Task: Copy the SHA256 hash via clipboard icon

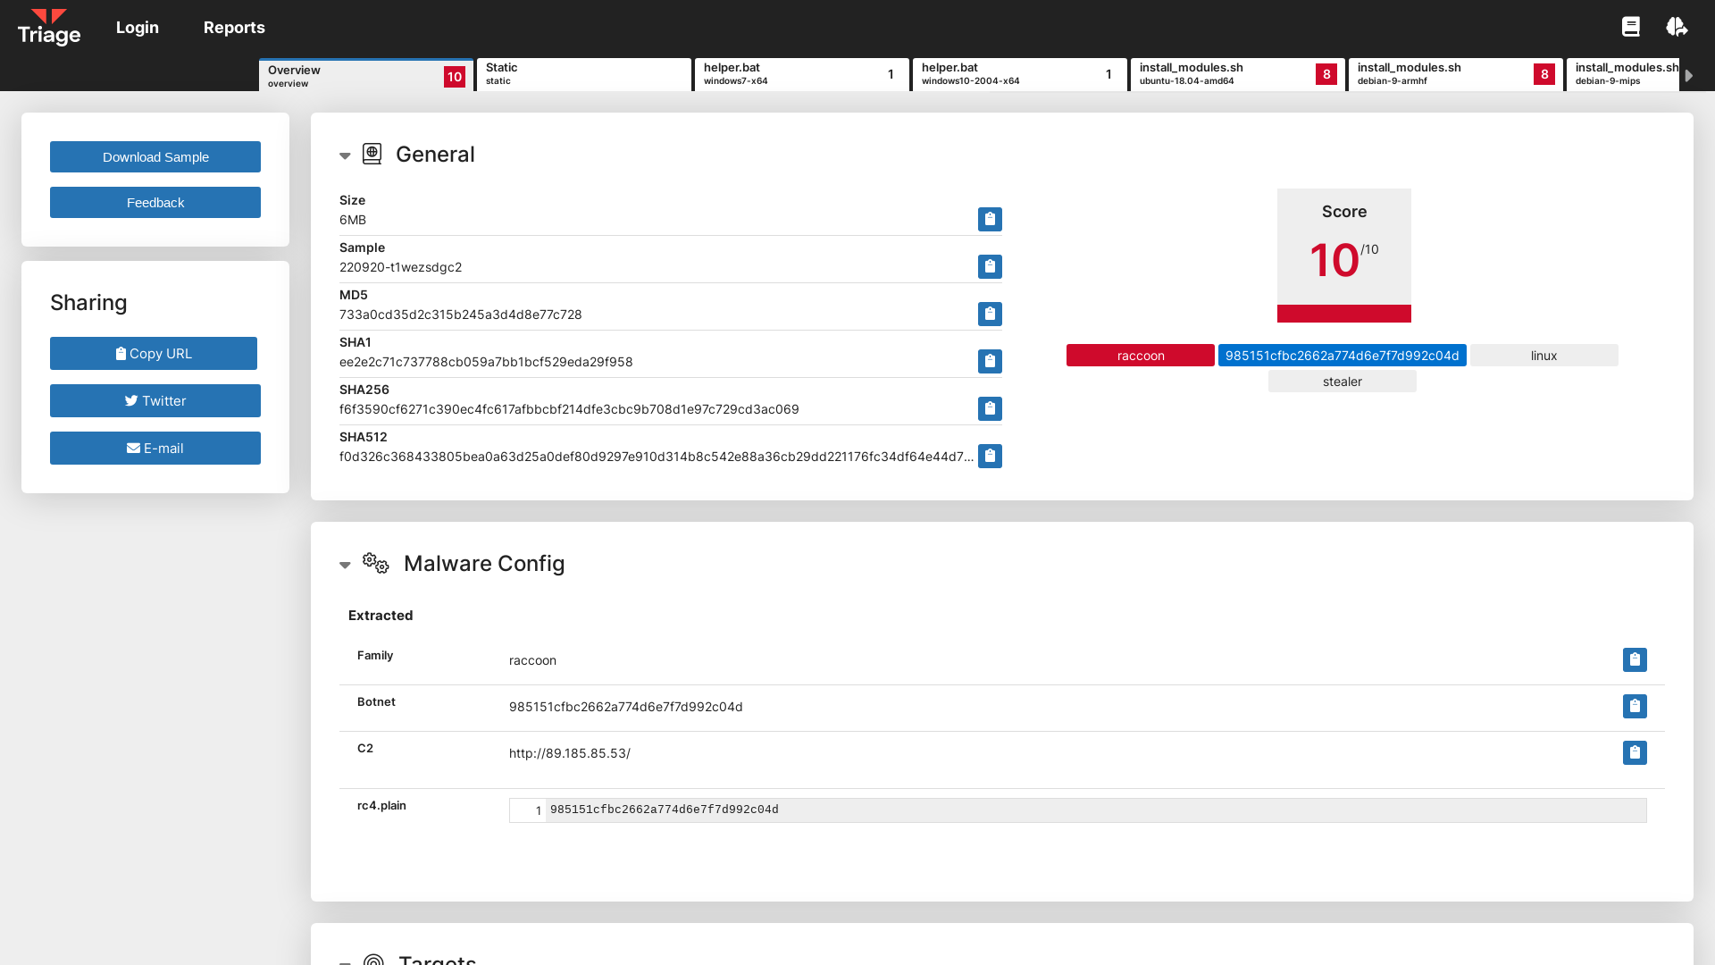Action: (x=990, y=408)
